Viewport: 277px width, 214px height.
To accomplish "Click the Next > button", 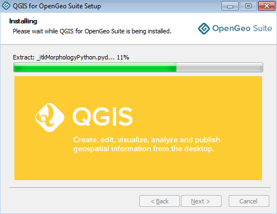I will 201,201.
